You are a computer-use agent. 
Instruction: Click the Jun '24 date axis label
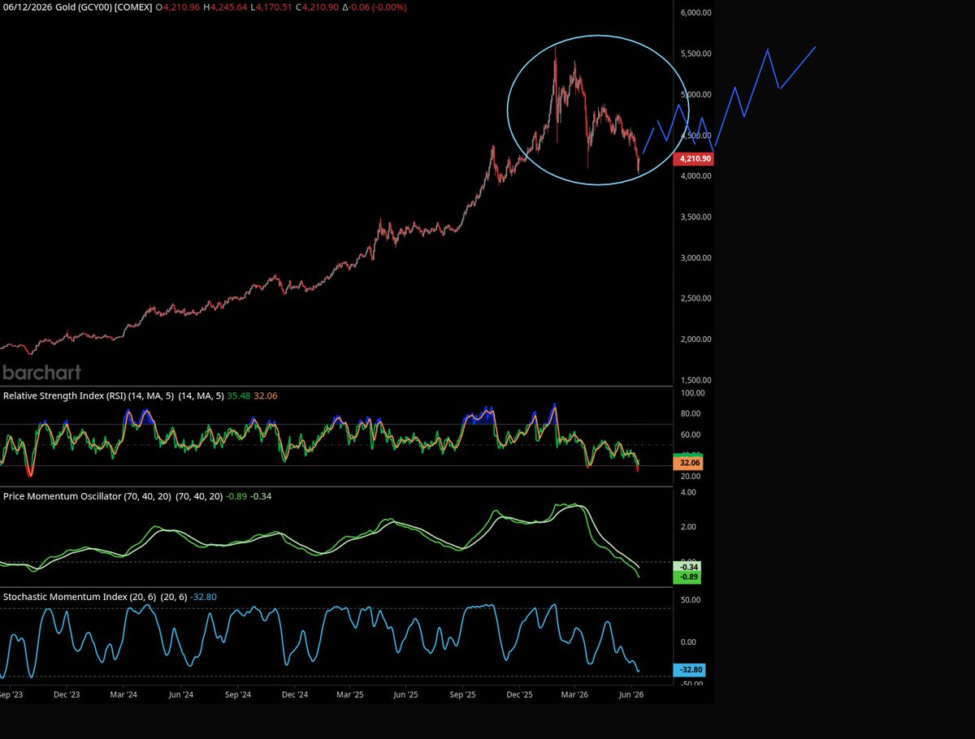point(180,695)
